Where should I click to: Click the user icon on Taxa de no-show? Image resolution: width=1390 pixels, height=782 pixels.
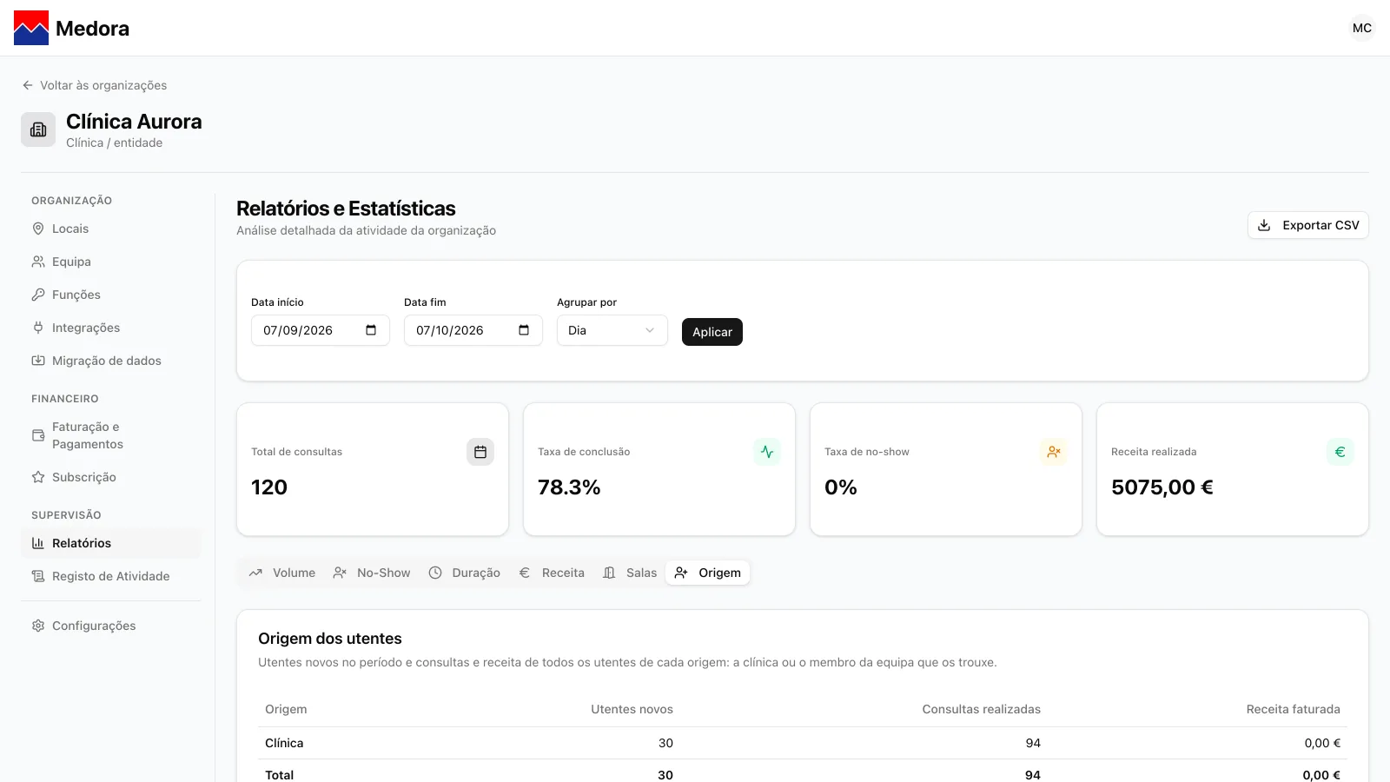pos(1054,452)
